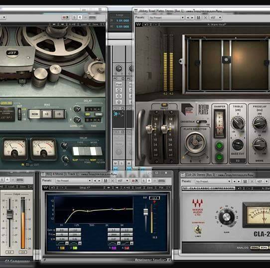Viewport: 270px width, 268px height.
Task: Click A->B copy in REQ 4 toolbar
Action: (x=127, y=188)
